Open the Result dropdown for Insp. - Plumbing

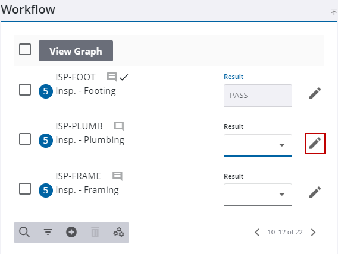pyautogui.click(x=258, y=145)
